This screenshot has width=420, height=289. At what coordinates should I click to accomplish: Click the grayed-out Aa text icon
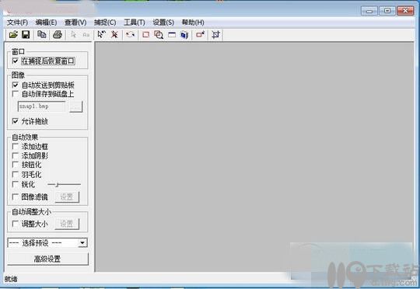(86, 35)
